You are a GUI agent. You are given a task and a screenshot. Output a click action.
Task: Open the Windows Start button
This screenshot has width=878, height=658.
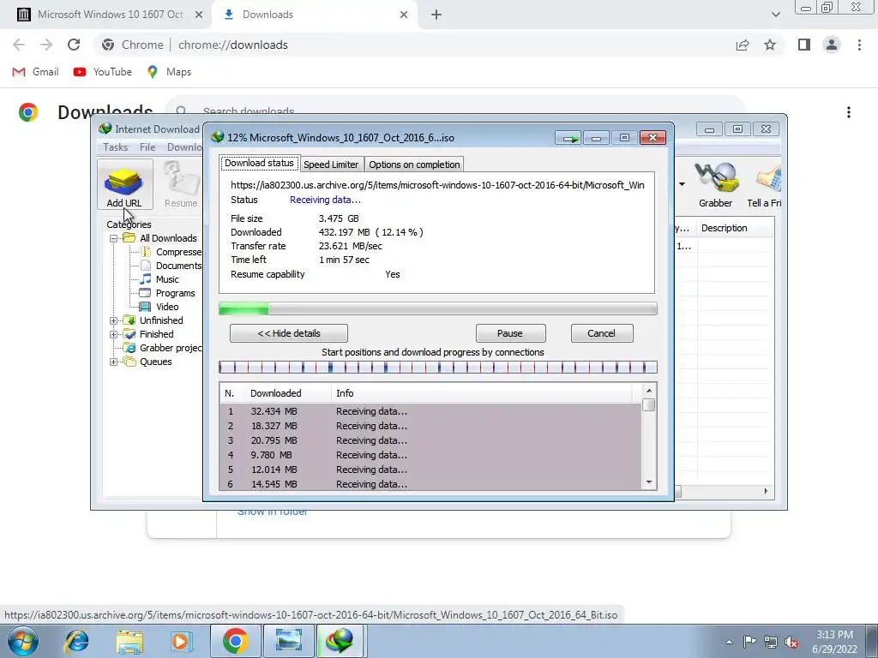[23, 641]
